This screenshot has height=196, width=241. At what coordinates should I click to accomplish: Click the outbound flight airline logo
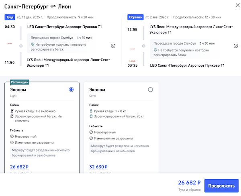10,43
